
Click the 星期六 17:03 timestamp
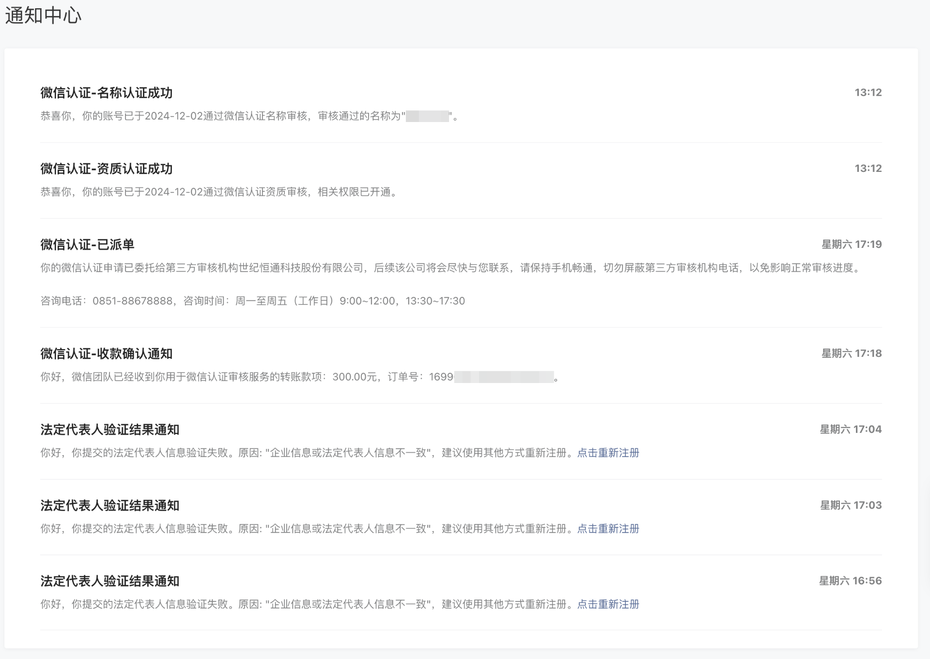coord(851,506)
